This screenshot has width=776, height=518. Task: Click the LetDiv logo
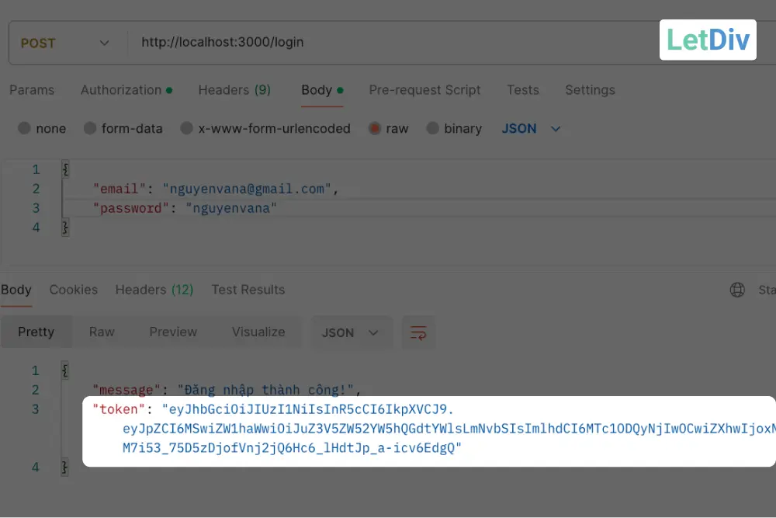(708, 40)
